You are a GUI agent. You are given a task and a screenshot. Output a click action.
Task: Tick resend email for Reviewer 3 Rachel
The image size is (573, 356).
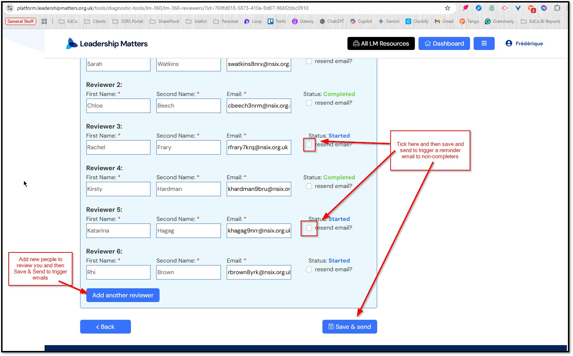[309, 145]
